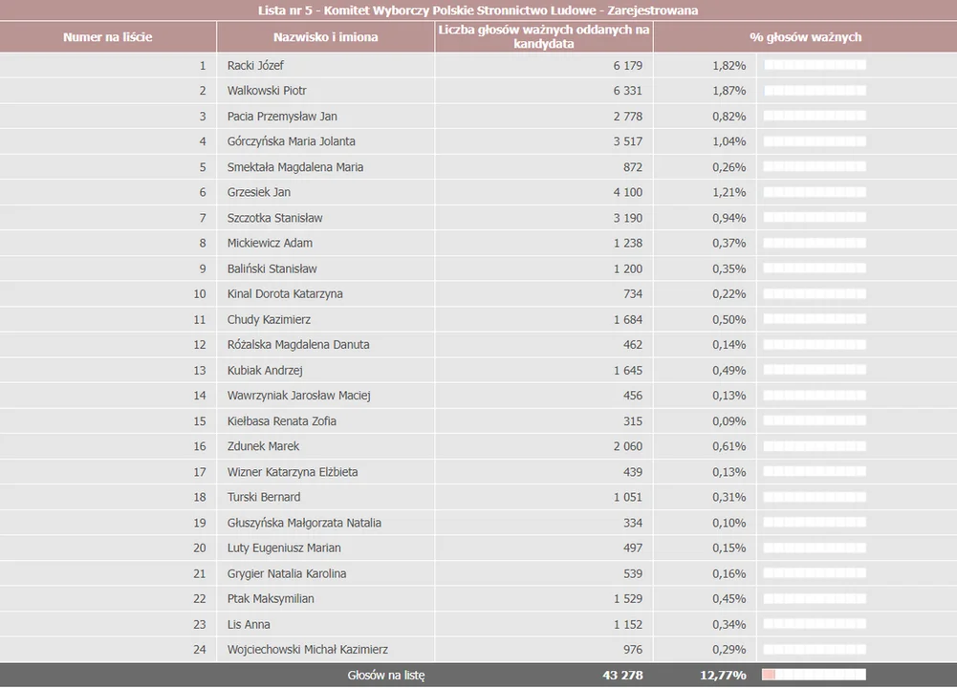Select candidate name Luty Eugeniusz Marian
This screenshot has width=957, height=688.
tap(284, 548)
